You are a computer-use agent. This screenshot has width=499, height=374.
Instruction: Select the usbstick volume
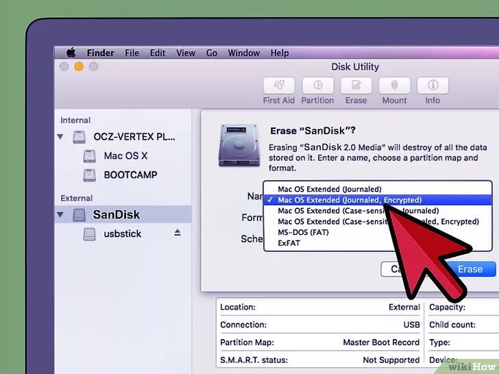coord(123,234)
